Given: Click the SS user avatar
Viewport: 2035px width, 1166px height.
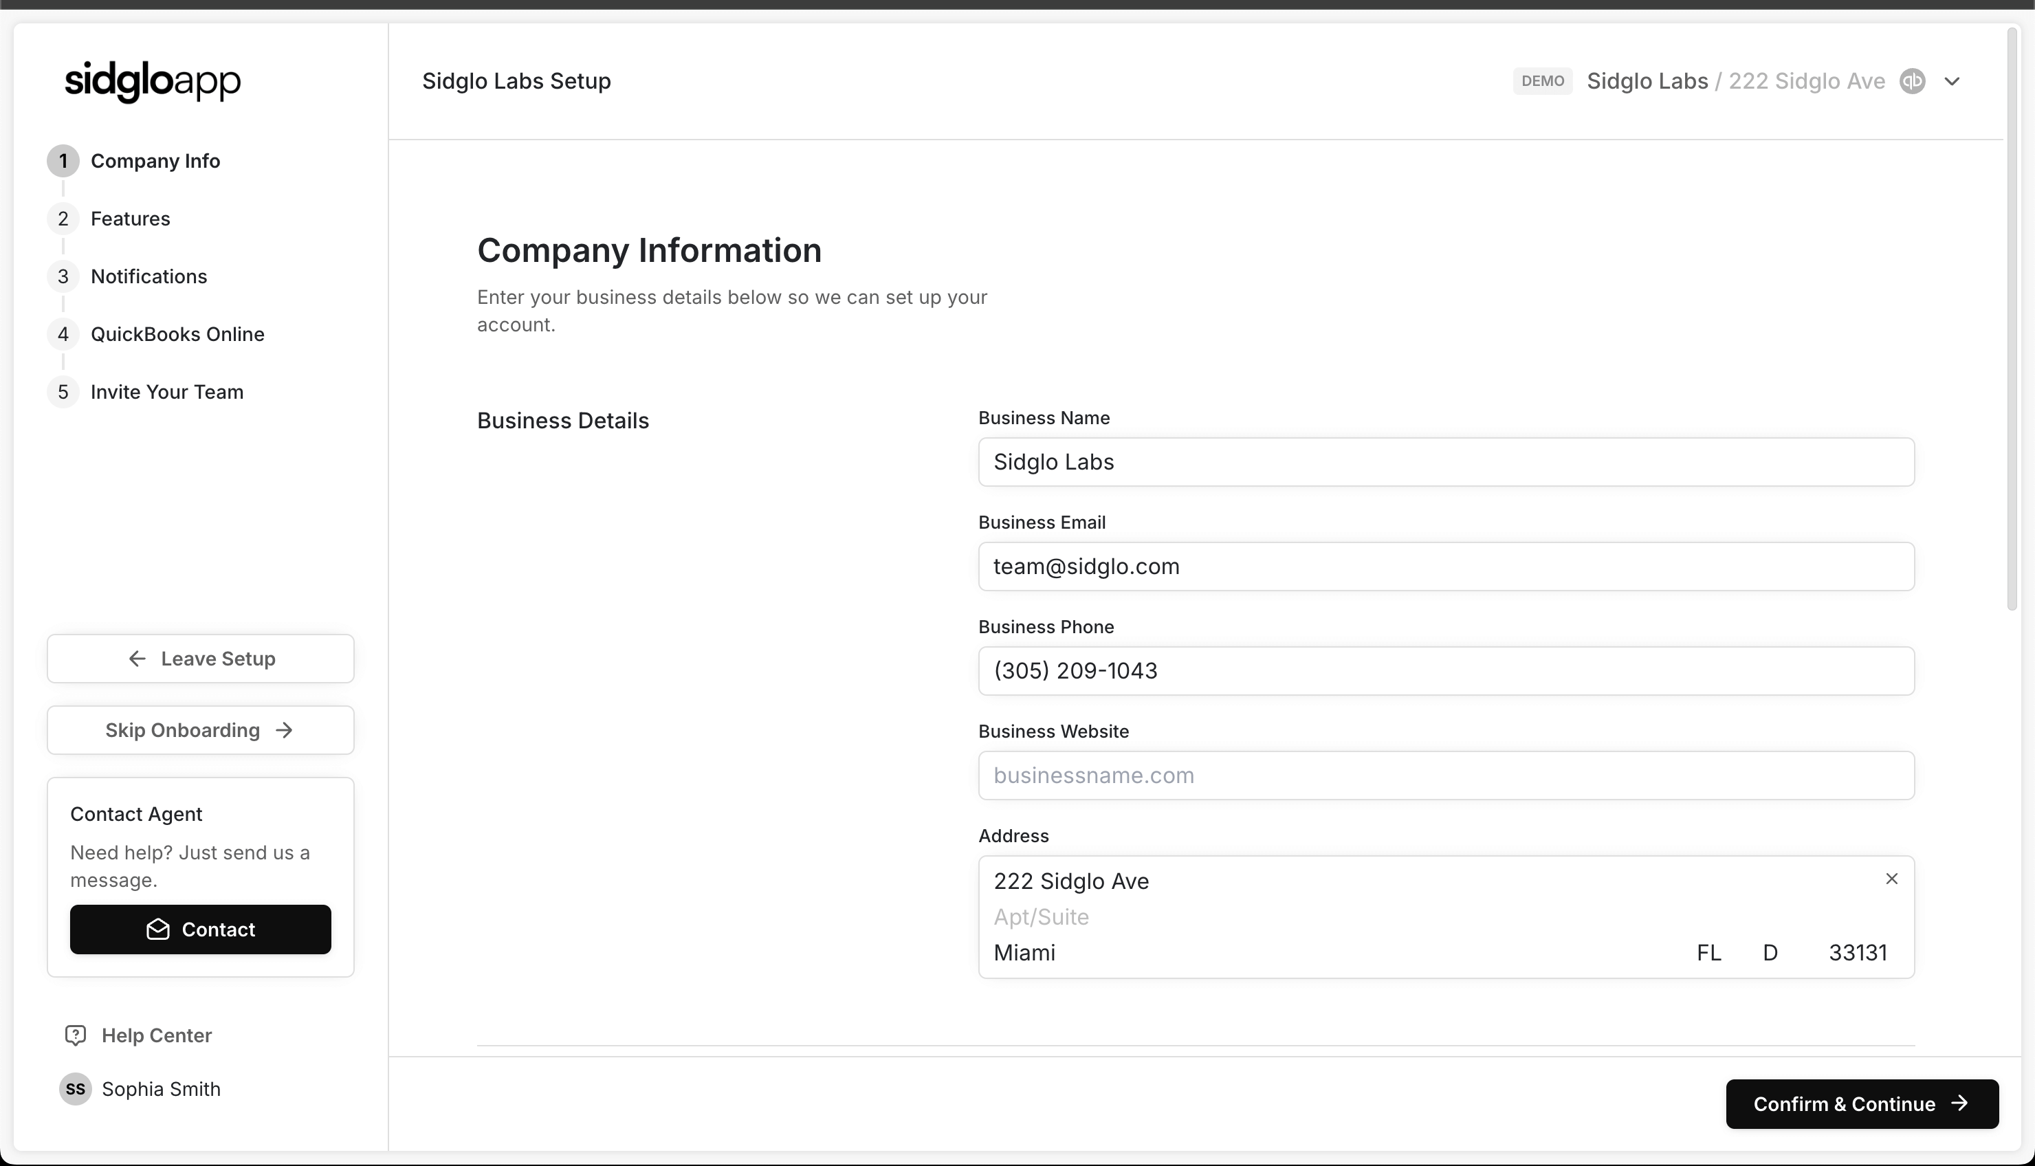Looking at the screenshot, I should 75,1088.
